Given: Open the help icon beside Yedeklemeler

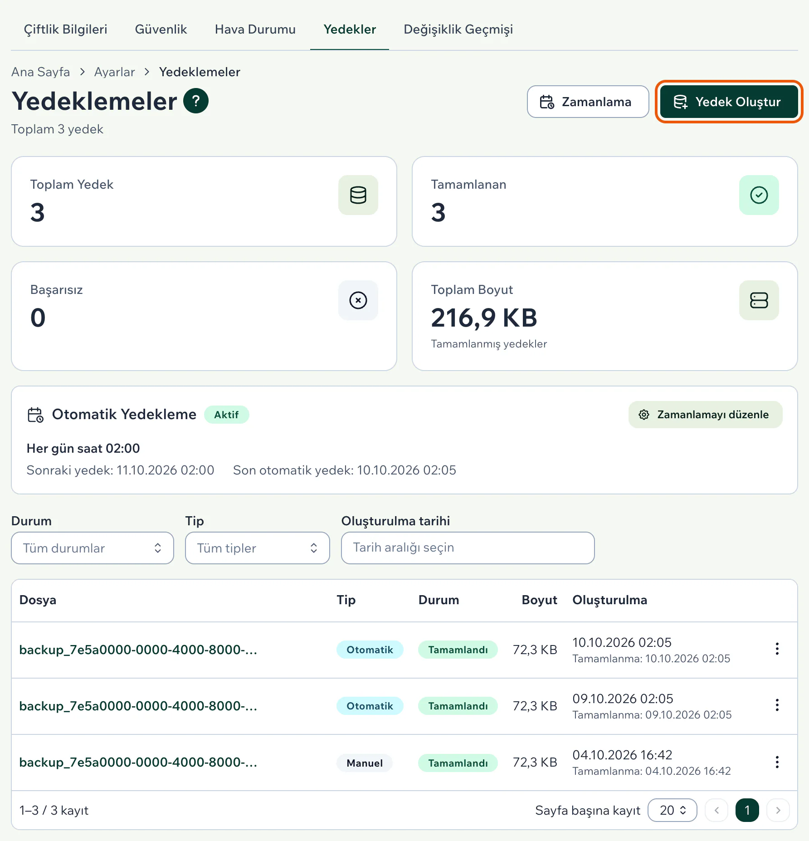Looking at the screenshot, I should 196,101.
